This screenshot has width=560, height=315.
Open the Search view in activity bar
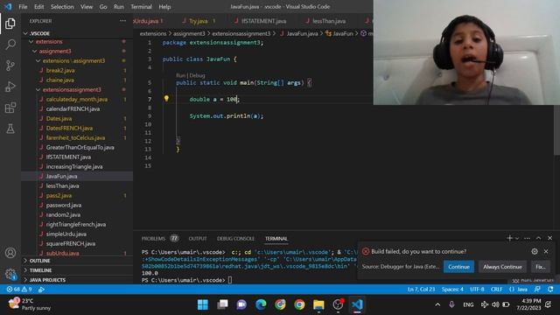point(10,45)
